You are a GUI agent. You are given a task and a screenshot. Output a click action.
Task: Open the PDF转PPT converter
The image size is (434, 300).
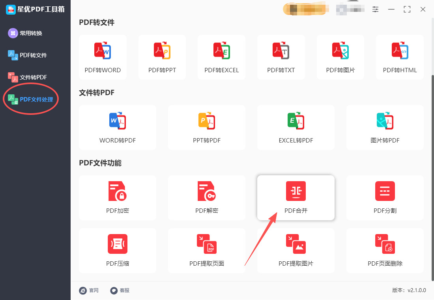pyautogui.click(x=162, y=57)
